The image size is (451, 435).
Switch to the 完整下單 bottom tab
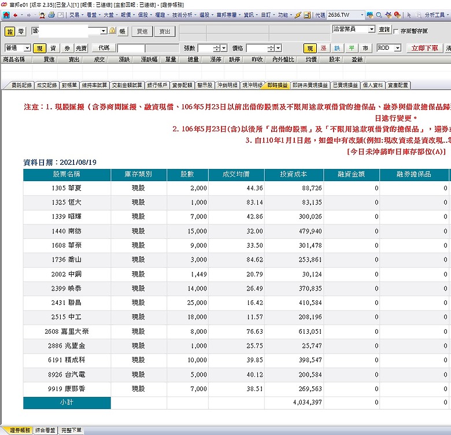click(71, 430)
